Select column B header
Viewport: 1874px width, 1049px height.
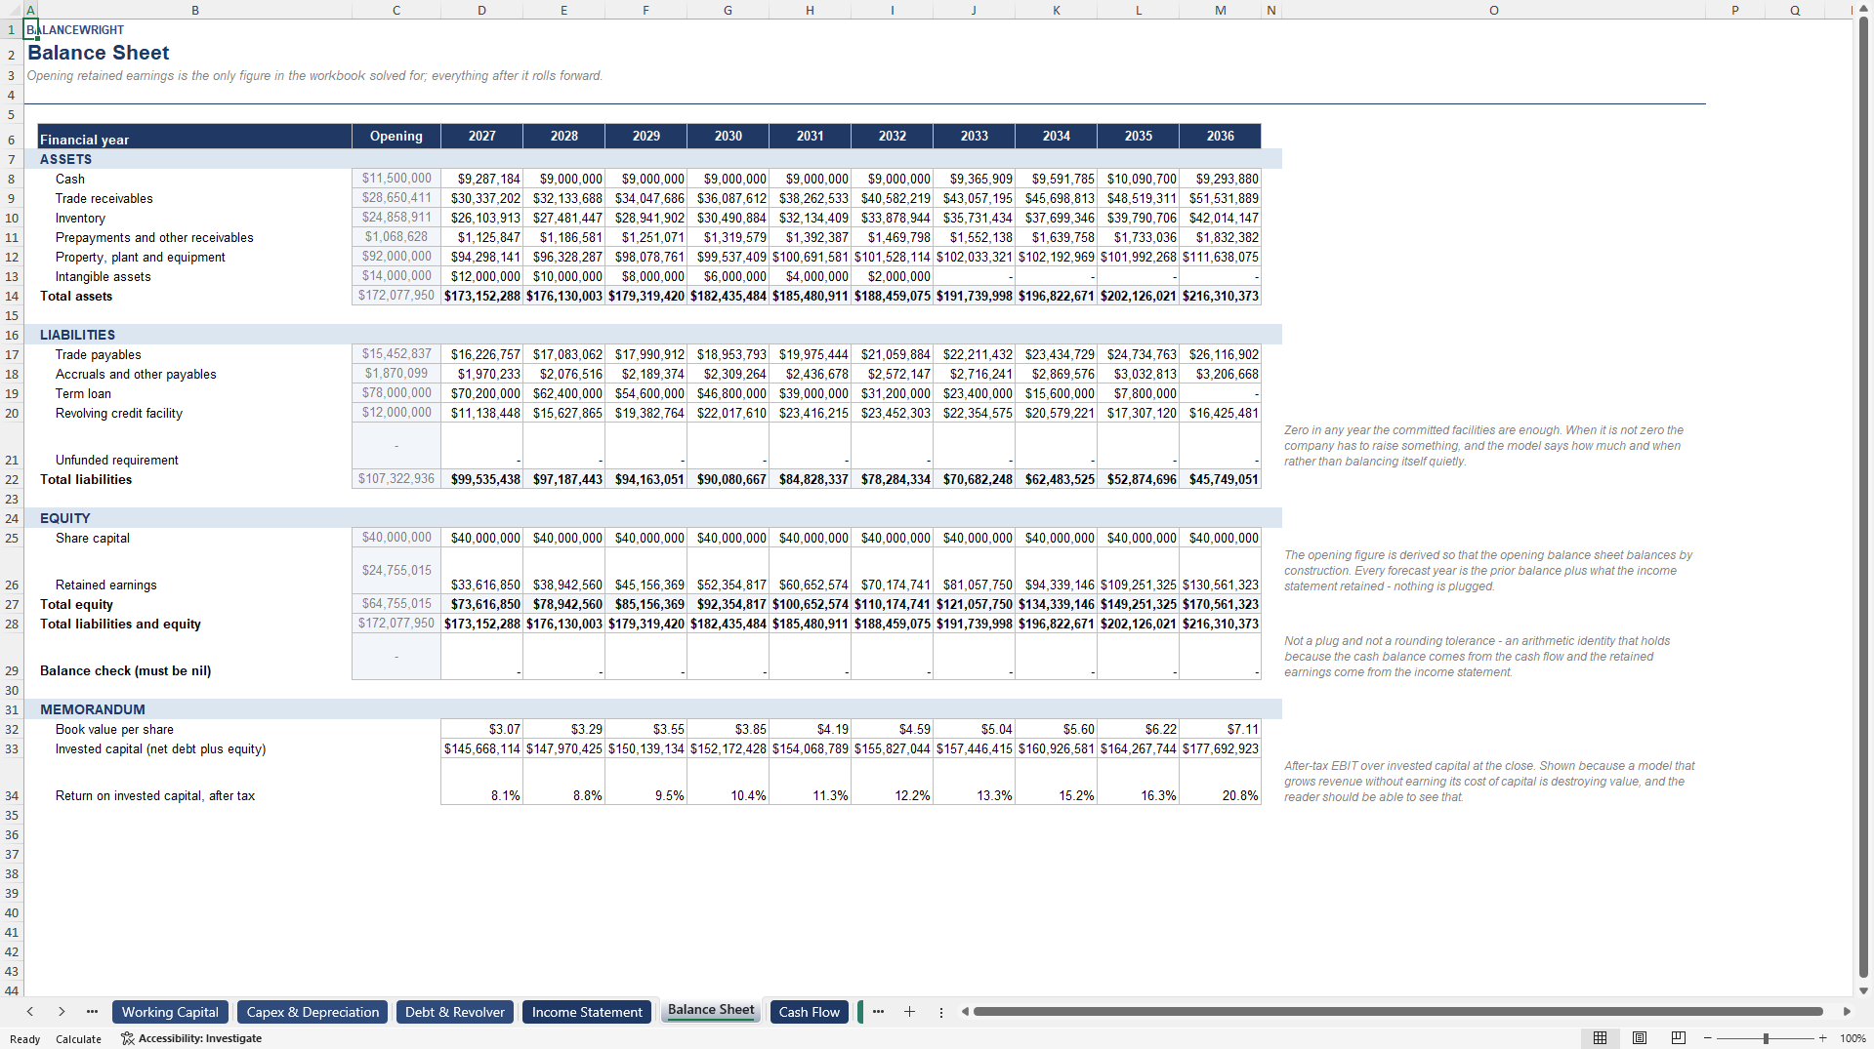pyautogui.click(x=195, y=10)
